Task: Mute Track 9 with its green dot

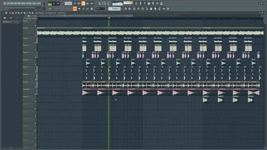Action: click(35, 87)
